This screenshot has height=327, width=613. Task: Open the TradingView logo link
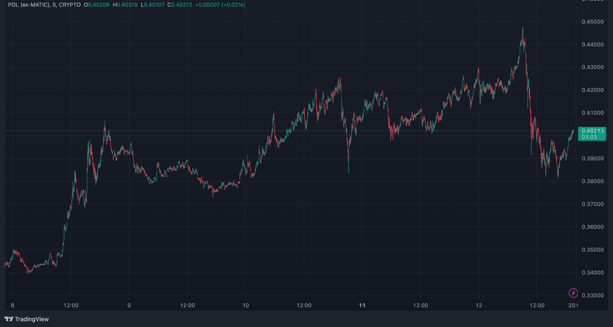click(x=27, y=319)
